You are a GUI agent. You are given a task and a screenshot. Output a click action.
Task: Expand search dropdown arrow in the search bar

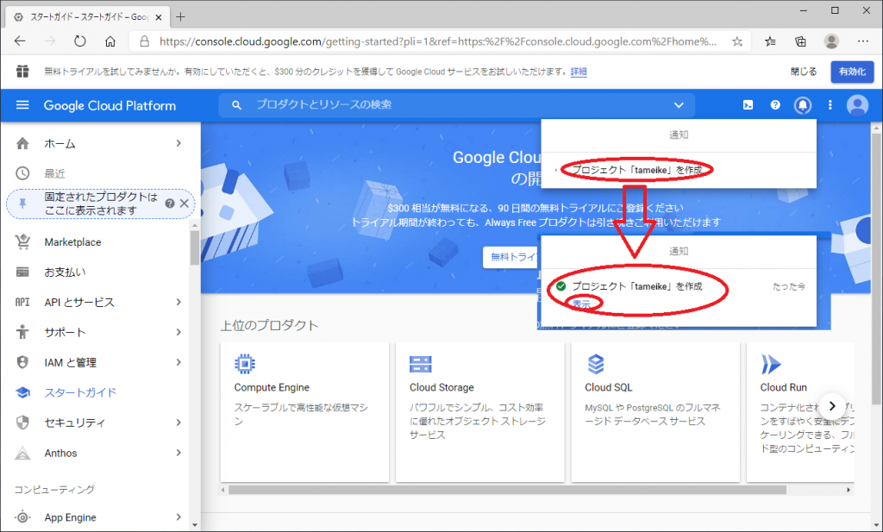pos(678,105)
